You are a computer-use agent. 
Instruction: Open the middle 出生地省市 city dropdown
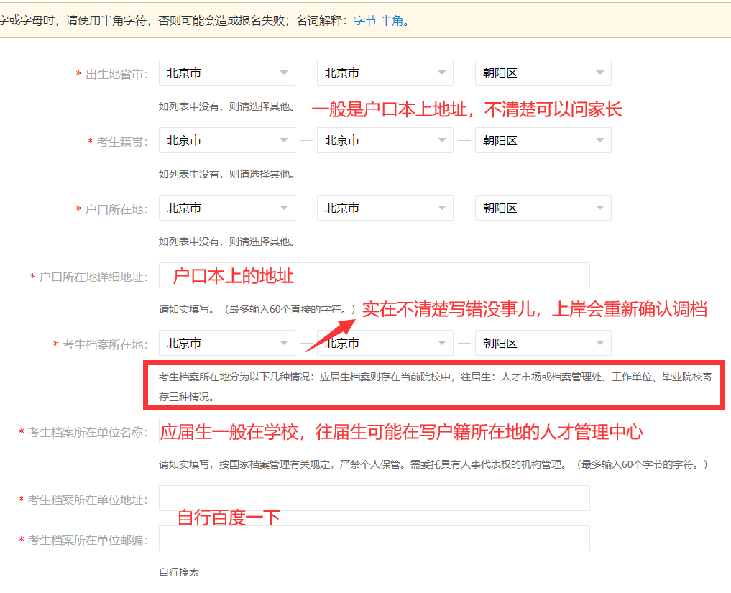pyautogui.click(x=385, y=73)
